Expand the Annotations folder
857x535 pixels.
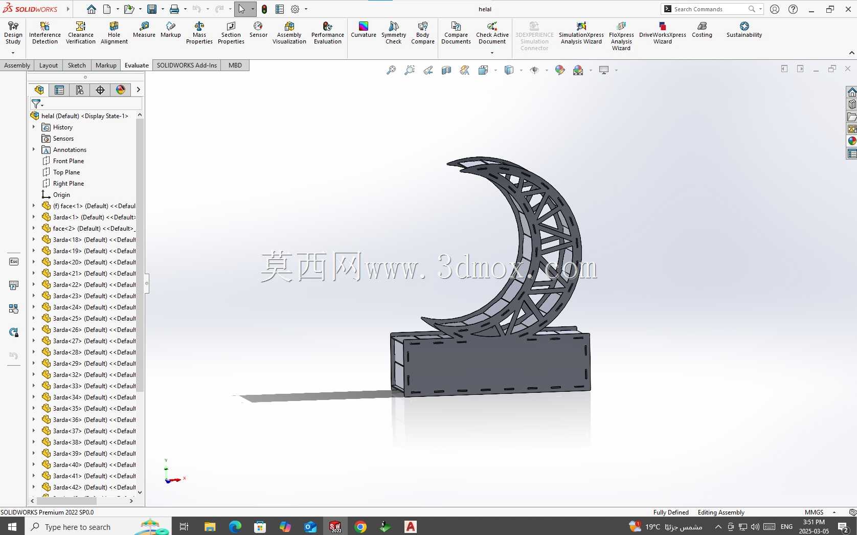[x=34, y=149]
